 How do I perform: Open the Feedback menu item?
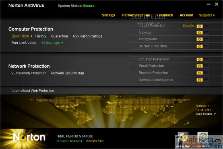click(165, 15)
